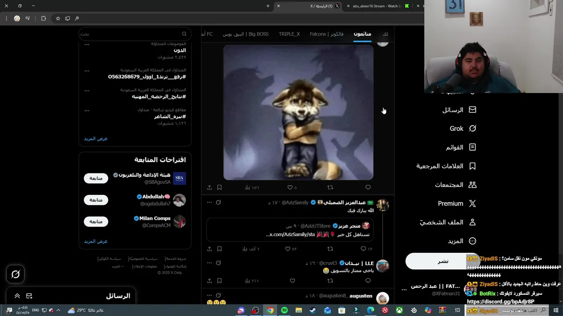Viewport: 563px width, 316px height.
Task: Open the Big BOSS | البيق بوس tab
Action: (245, 34)
